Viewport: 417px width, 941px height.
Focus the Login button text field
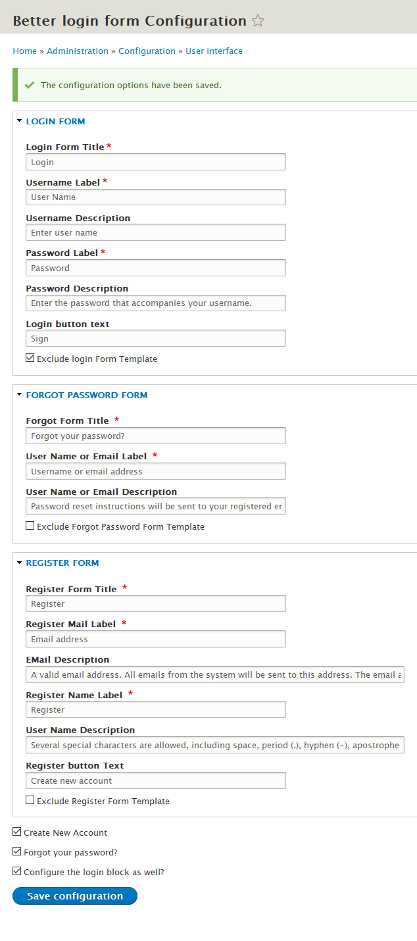click(156, 338)
